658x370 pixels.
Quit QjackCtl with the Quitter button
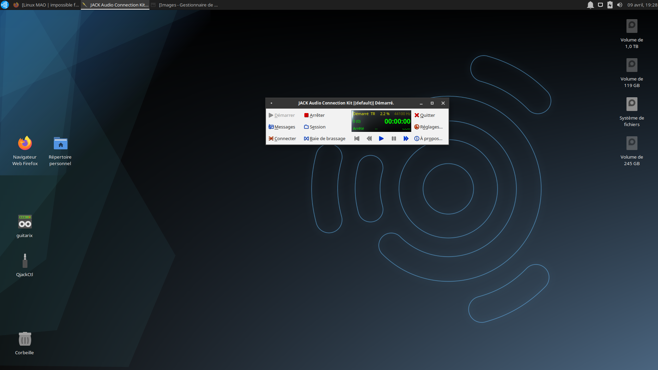pos(425,115)
